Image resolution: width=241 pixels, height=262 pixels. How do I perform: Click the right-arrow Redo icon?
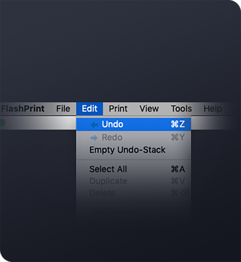click(94, 138)
